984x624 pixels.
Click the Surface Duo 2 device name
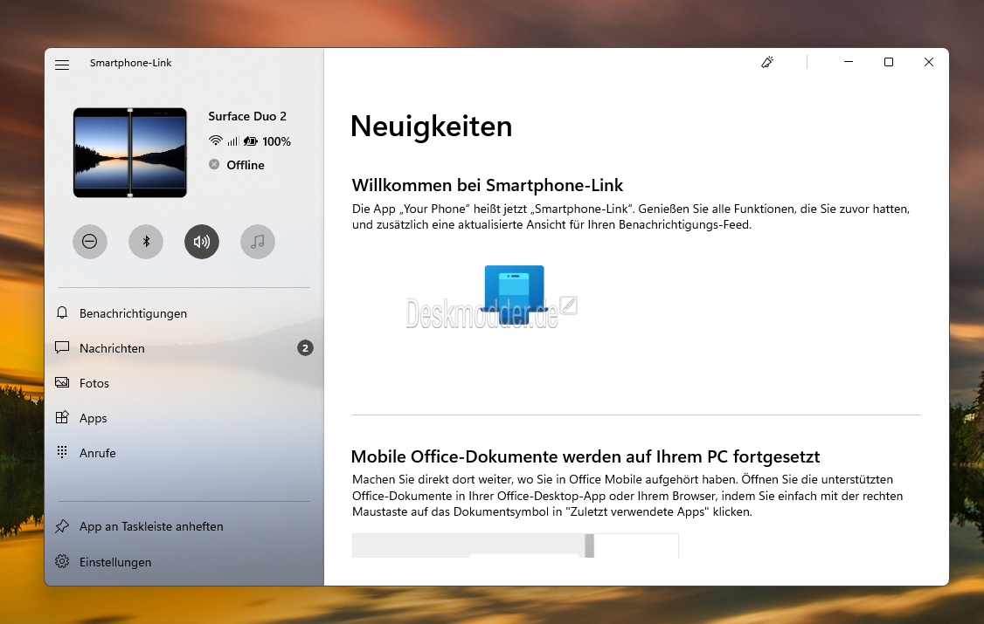[247, 117]
